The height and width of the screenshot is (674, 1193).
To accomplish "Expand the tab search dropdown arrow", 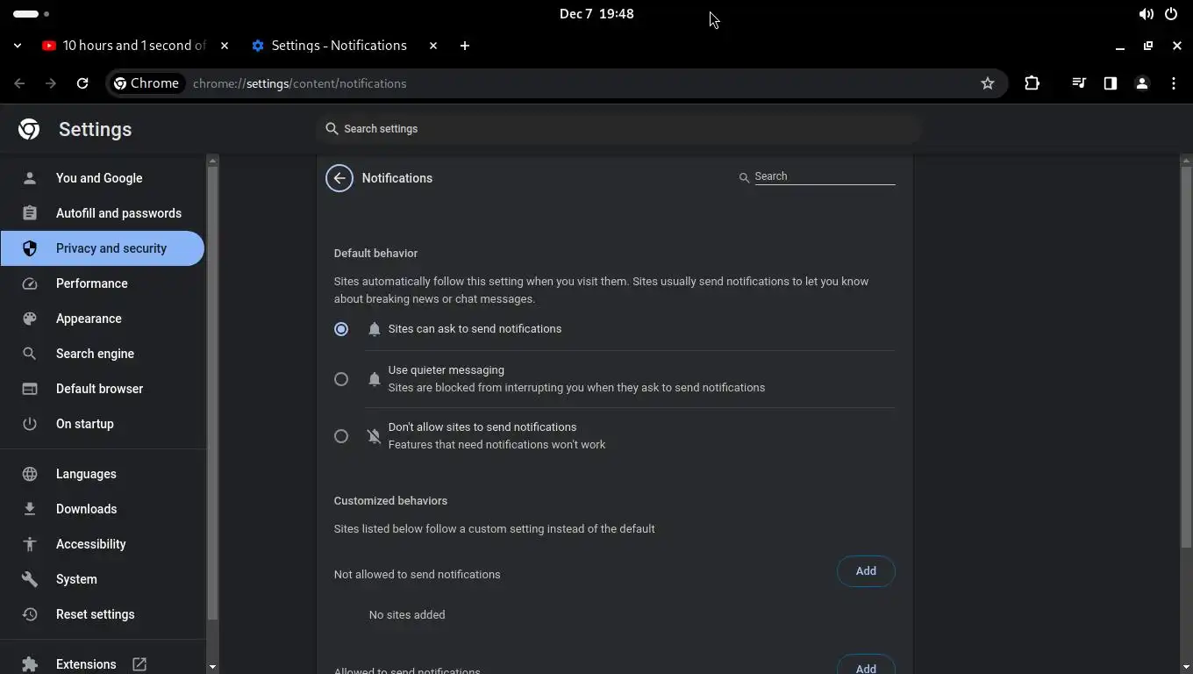I will [18, 46].
